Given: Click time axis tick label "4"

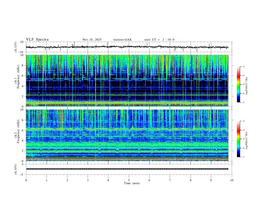Looking at the screenshot, I should click(108, 180).
